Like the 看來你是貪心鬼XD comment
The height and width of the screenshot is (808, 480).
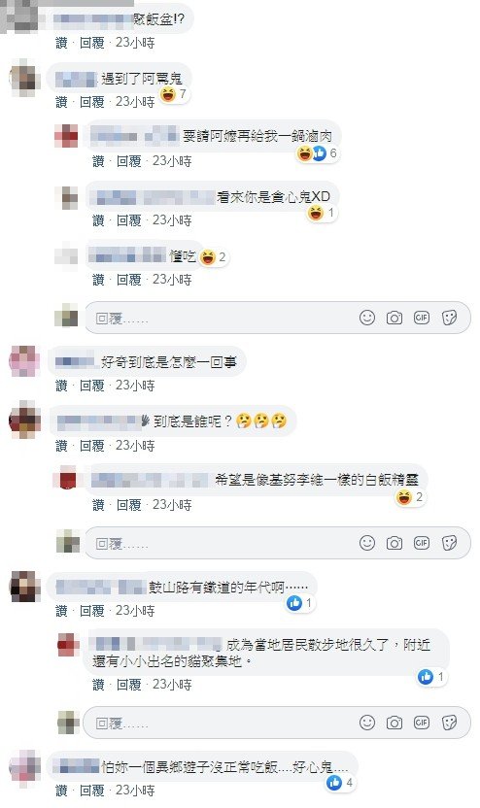[x=98, y=220]
